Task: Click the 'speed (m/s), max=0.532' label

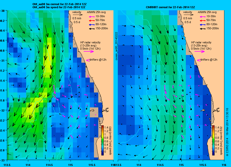Action: 221,141
